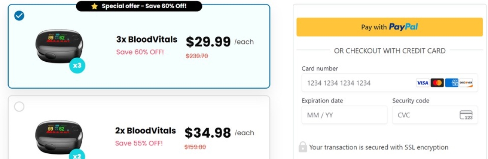Click the 3x BloodVitals oximeter image

coord(59,46)
